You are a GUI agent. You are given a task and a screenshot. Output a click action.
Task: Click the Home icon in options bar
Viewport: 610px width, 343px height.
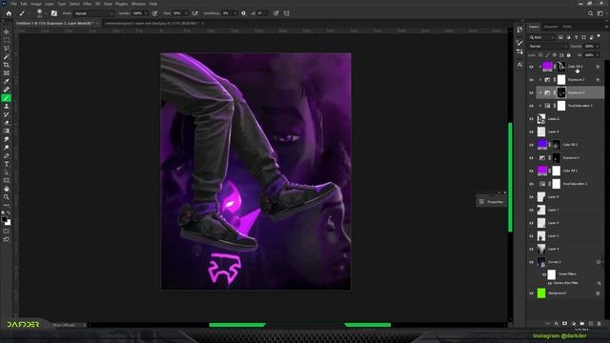click(9, 13)
